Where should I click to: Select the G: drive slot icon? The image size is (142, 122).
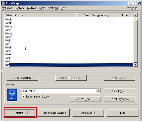tap(7, 19)
